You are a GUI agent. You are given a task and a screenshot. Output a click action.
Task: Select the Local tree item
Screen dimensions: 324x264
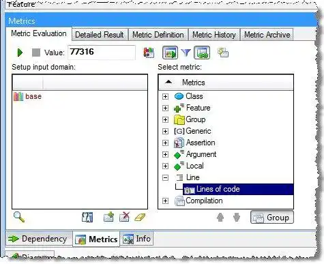(195, 166)
